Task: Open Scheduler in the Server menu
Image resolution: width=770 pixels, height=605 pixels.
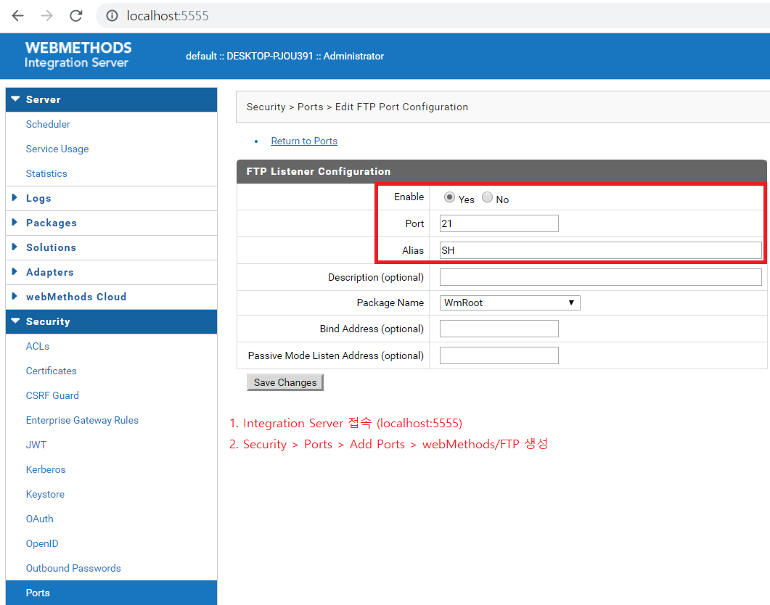Action: coord(48,124)
